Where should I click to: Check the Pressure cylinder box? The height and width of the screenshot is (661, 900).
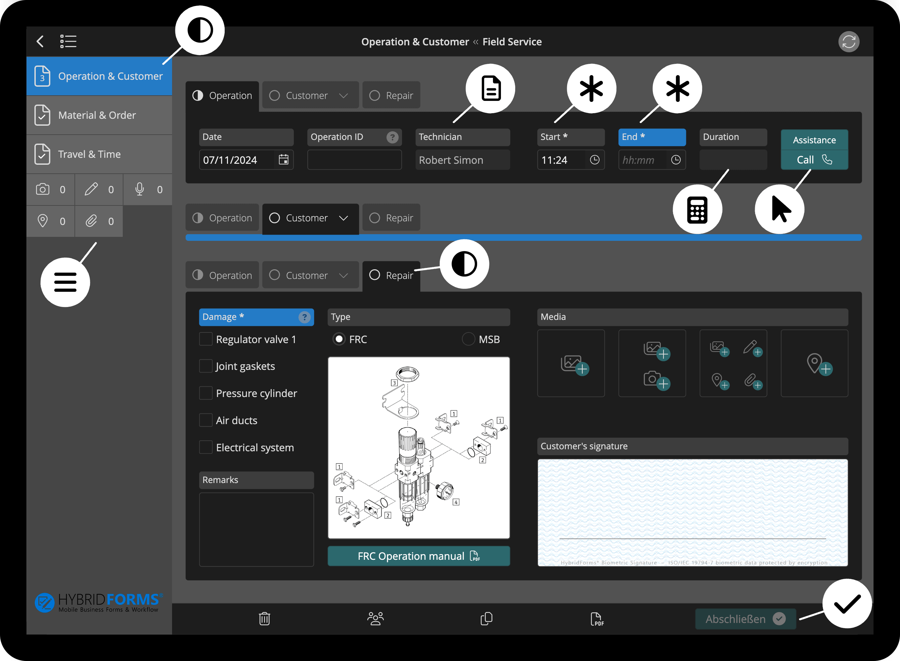click(206, 393)
